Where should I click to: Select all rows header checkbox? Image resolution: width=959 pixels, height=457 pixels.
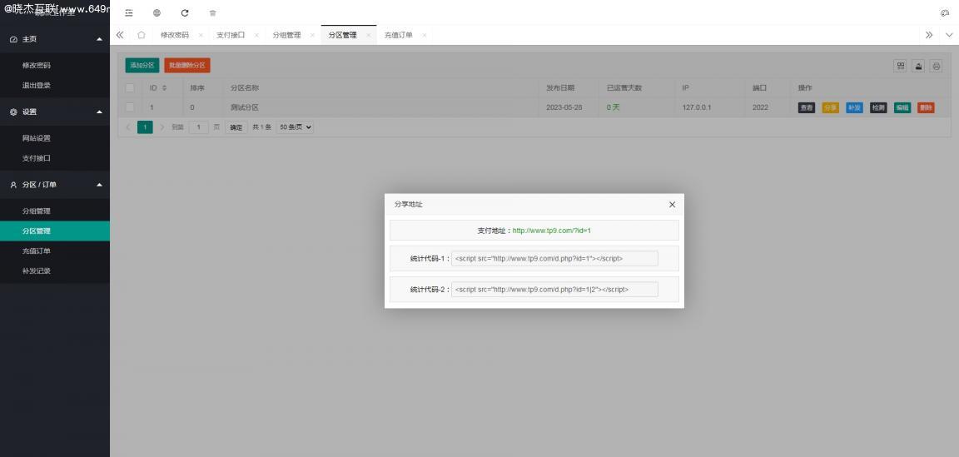point(130,88)
